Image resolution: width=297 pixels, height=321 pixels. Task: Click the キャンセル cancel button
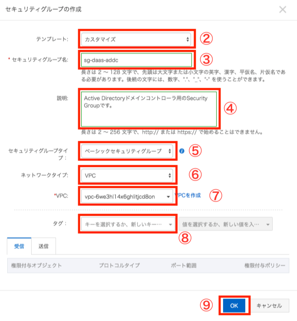pyautogui.click(x=269, y=306)
